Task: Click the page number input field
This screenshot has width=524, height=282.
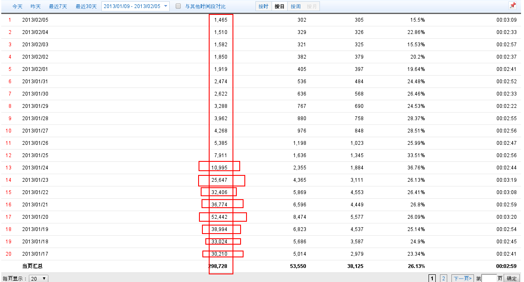Action: click(x=489, y=279)
